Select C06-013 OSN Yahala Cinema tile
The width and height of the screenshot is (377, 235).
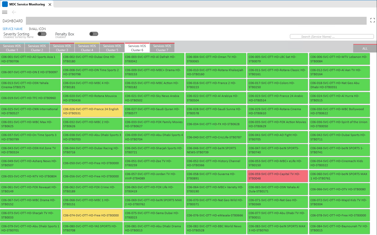(x=30, y=85)
